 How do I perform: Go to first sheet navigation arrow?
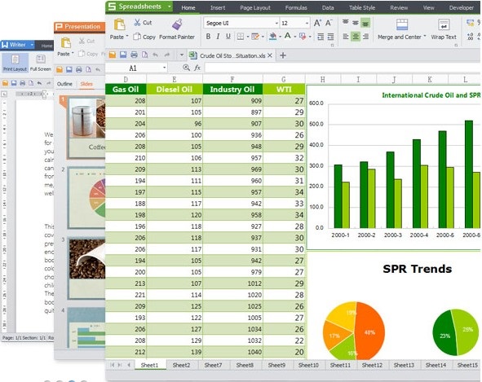tap(112, 365)
